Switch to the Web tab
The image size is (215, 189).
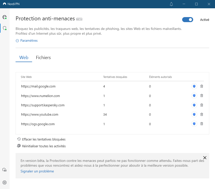(24, 57)
